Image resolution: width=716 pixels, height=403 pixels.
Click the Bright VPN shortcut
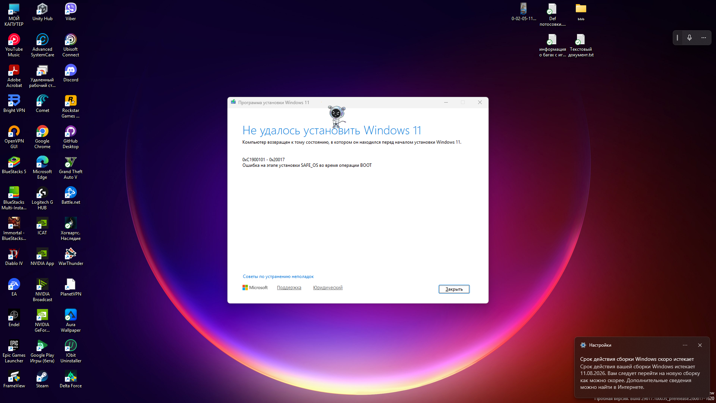click(x=14, y=104)
